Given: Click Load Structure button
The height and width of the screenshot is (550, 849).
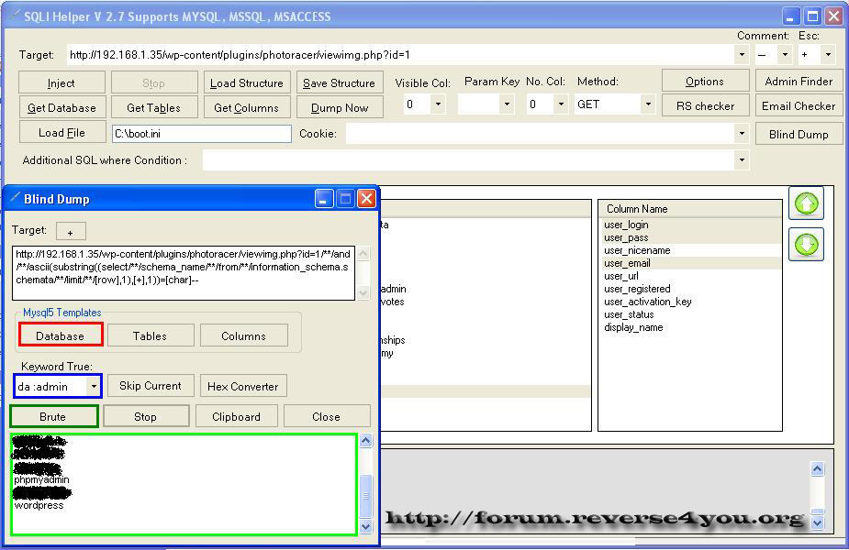Looking at the screenshot, I should 247,83.
